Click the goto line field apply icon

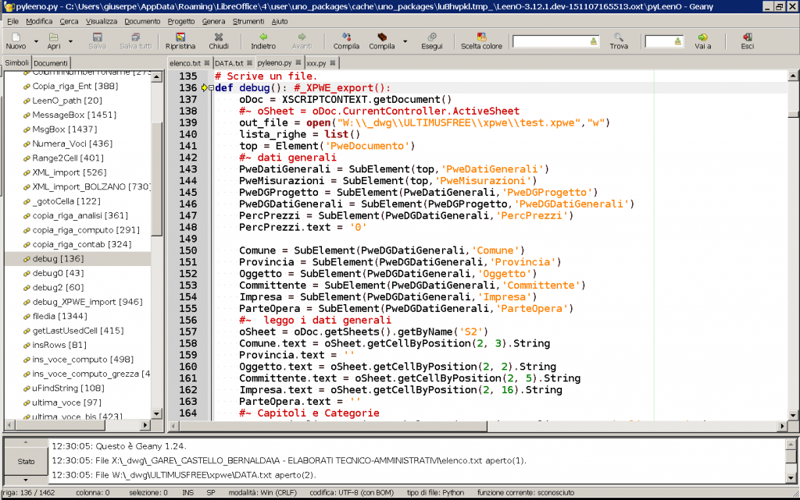click(677, 41)
